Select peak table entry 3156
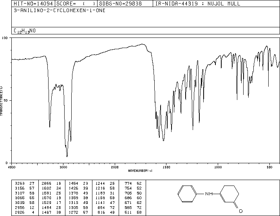 click(x=20, y=188)
